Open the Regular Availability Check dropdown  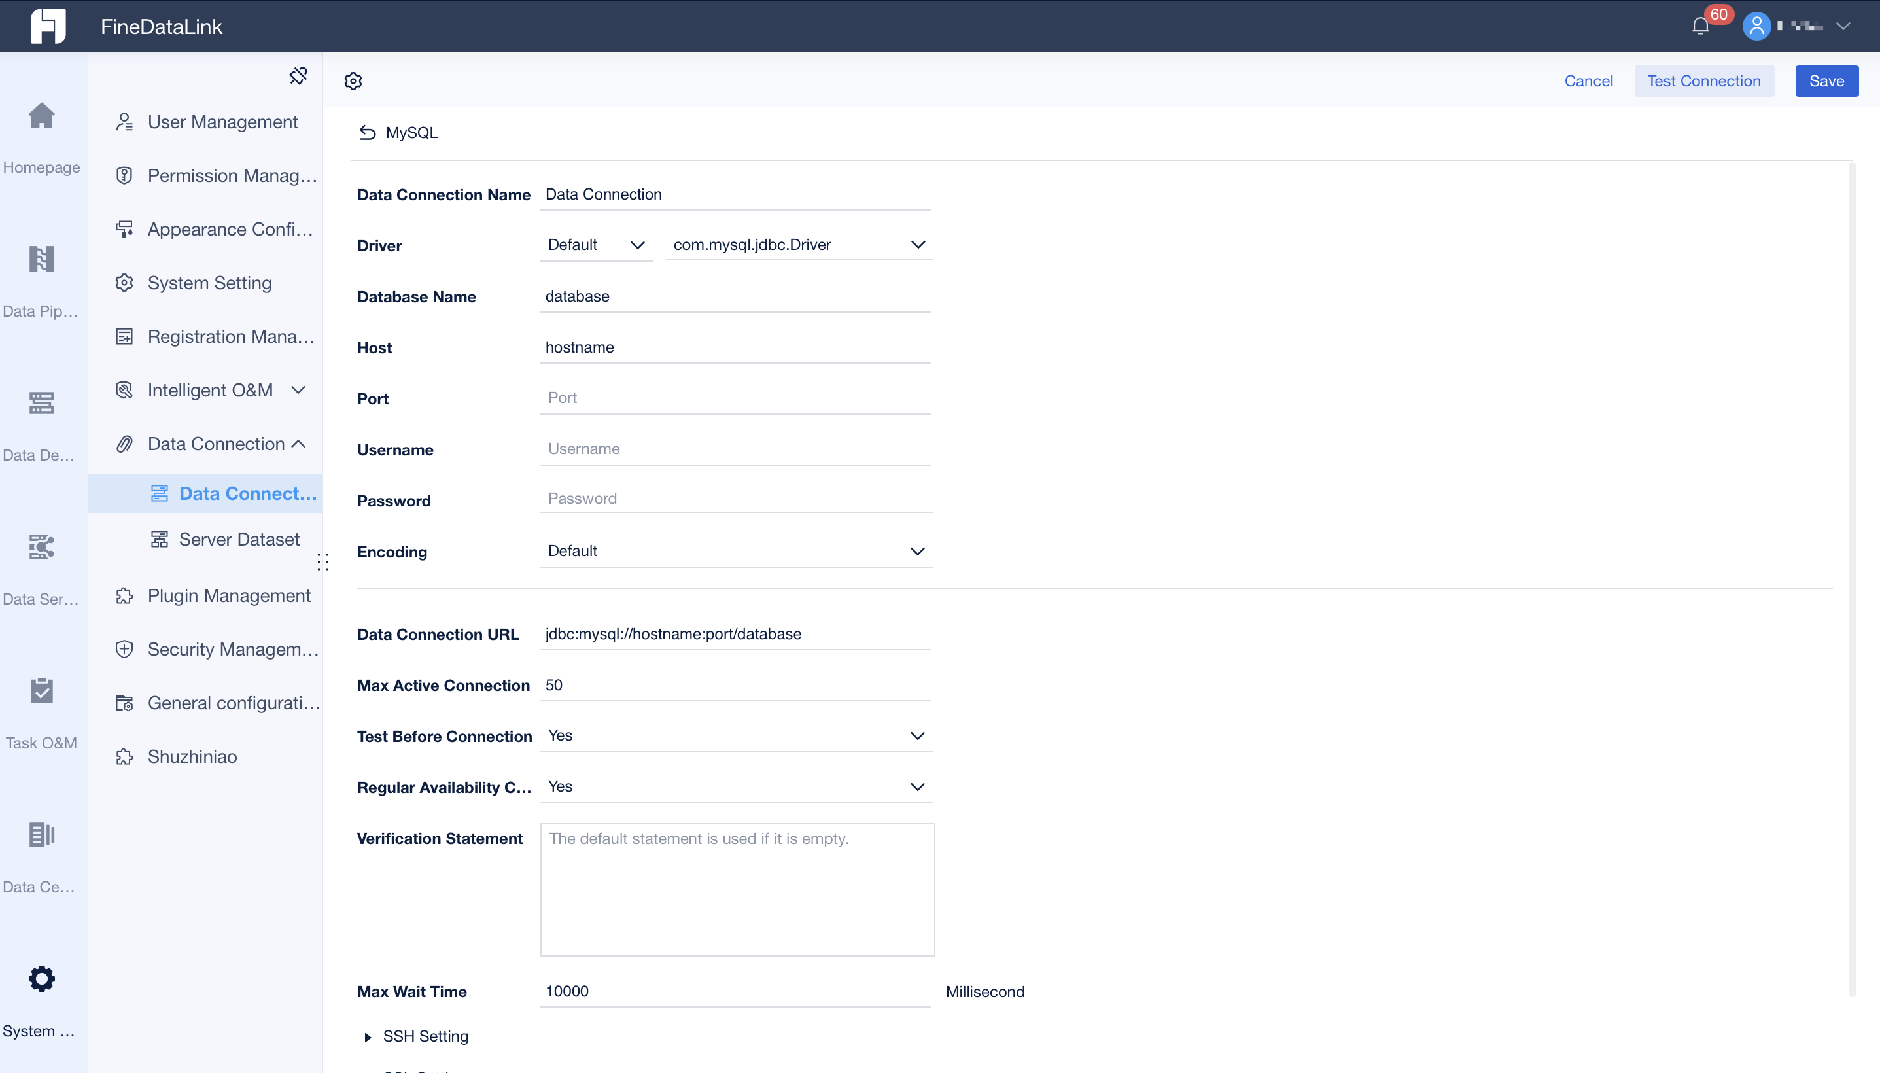point(735,787)
